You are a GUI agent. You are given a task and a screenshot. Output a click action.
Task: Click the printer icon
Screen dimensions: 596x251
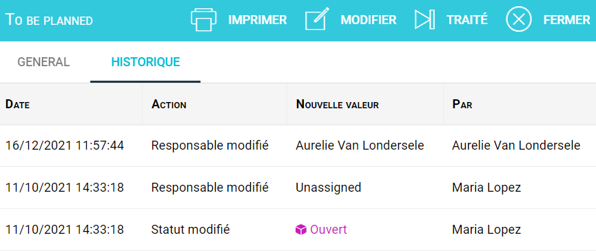tap(203, 20)
